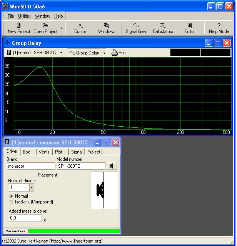
Task: Click the main window resize grip corner
Action: 232,242
